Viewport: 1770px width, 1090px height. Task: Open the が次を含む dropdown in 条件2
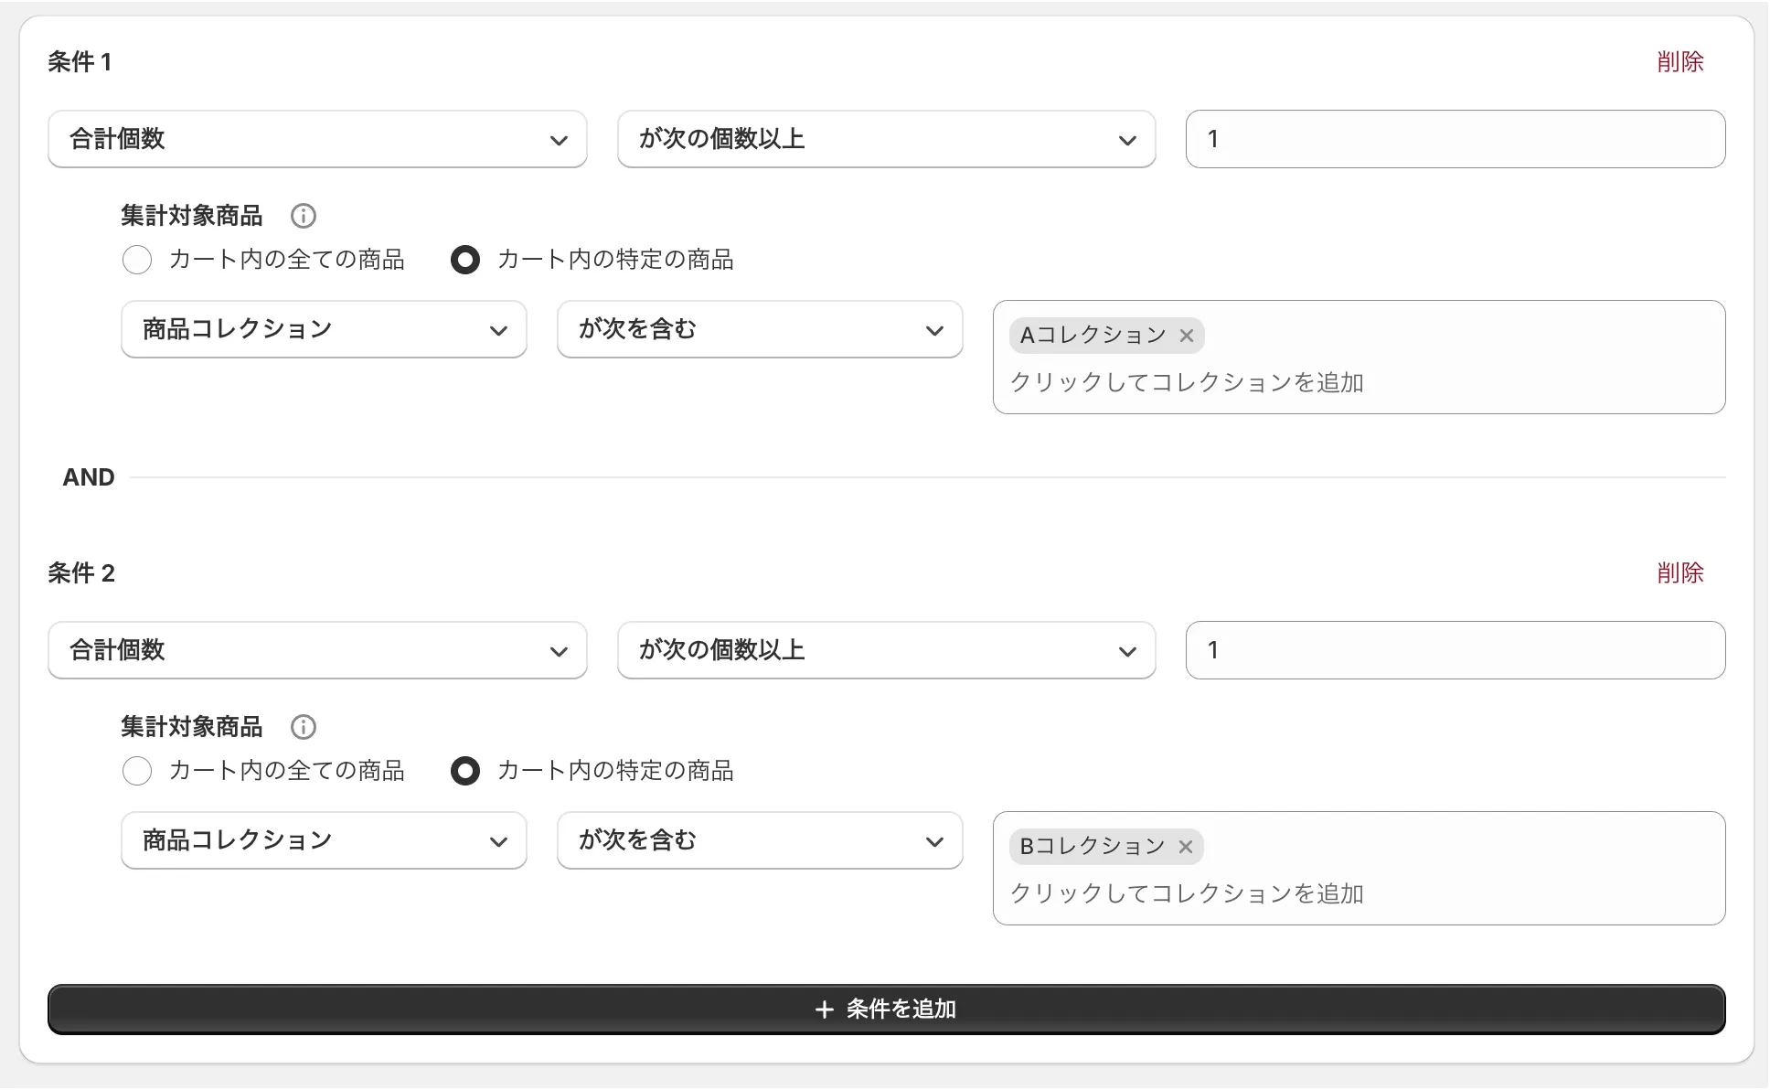point(759,840)
